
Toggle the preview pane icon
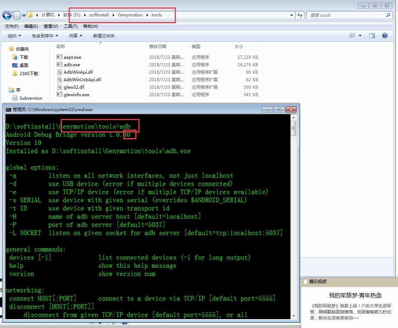point(372,36)
